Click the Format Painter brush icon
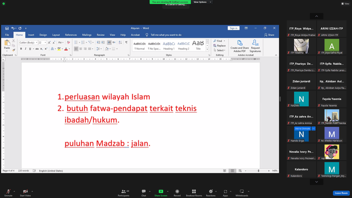The width and height of the screenshot is (352, 198). 13,50
